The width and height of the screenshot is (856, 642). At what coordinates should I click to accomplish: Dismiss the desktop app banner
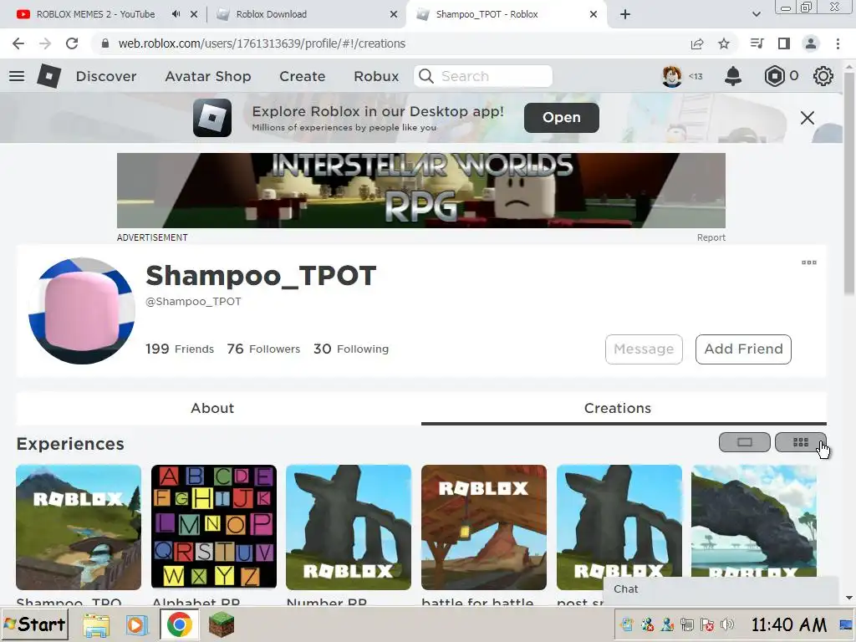pyautogui.click(x=807, y=118)
